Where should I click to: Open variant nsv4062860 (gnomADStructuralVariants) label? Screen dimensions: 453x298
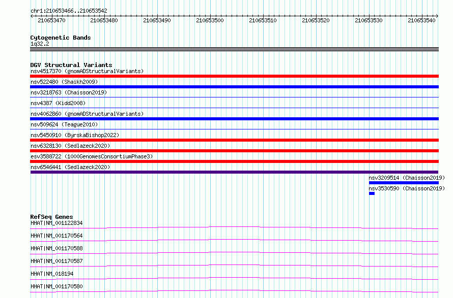[x=87, y=114]
